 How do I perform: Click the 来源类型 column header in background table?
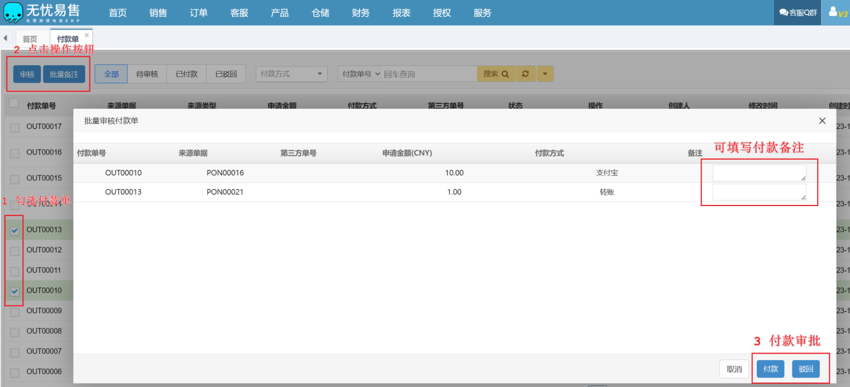202,106
